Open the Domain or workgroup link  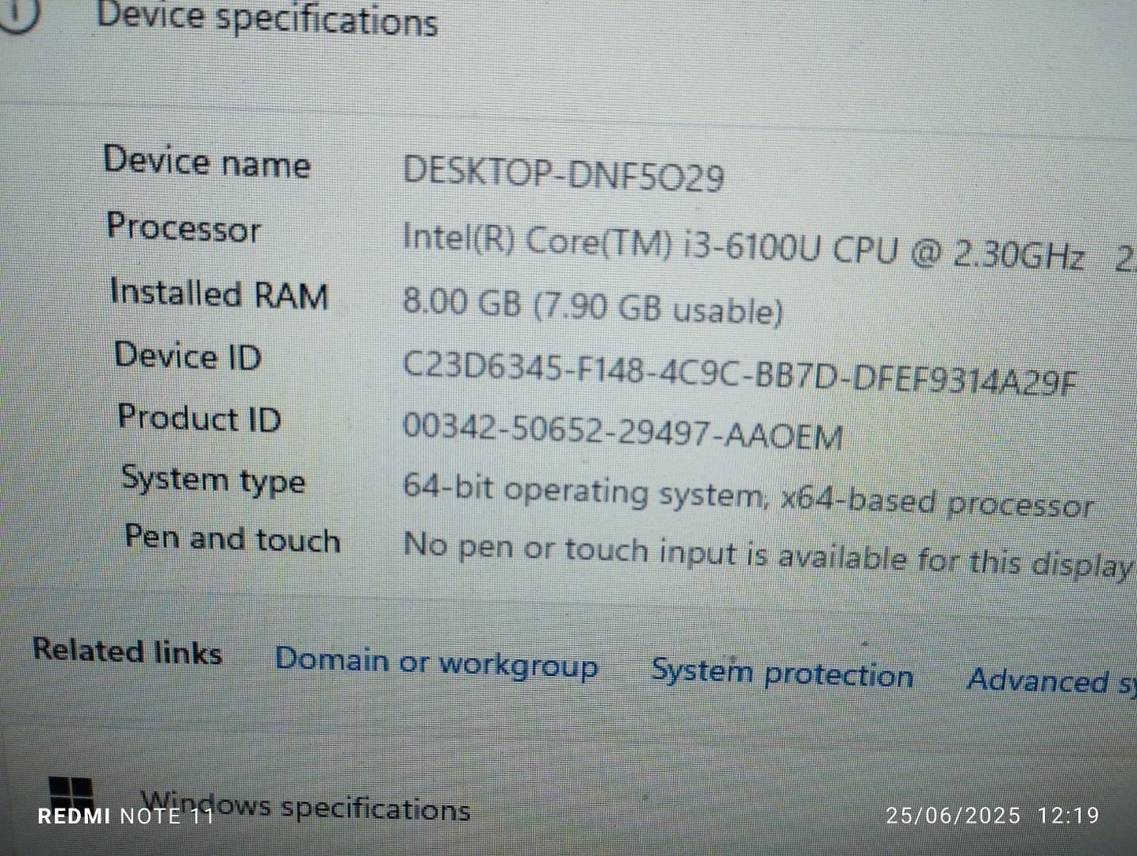[x=436, y=663]
